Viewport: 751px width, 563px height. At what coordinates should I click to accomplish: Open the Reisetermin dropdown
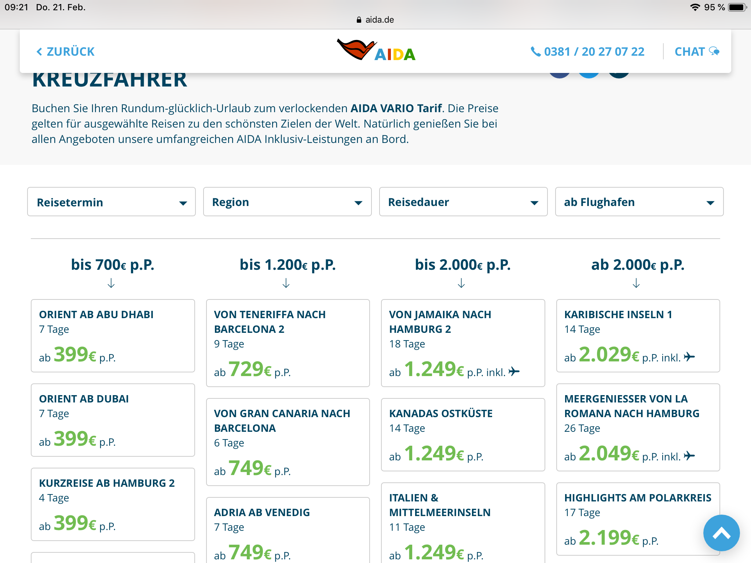point(111,202)
